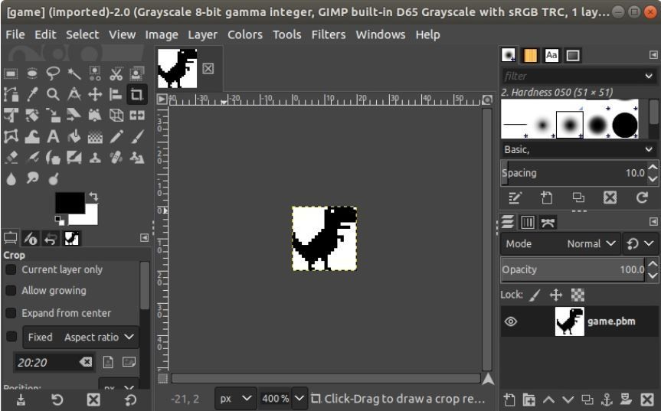The height and width of the screenshot is (411, 661).
Task: Adjust the layer Opacity slider
Action: [x=573, y=269]
